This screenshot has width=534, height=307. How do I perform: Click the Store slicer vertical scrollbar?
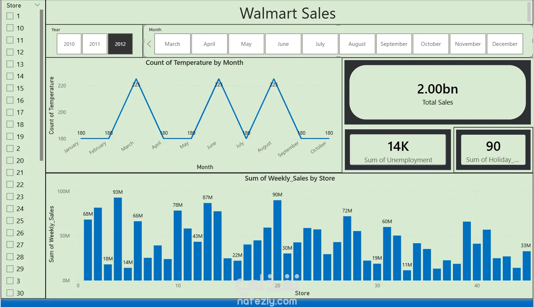(42, 85)
